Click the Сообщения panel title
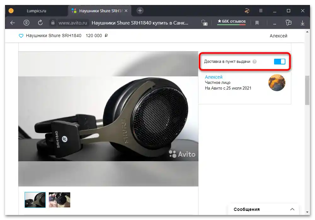This screenshot has height=220, width=315. click(x=247, y=209)
